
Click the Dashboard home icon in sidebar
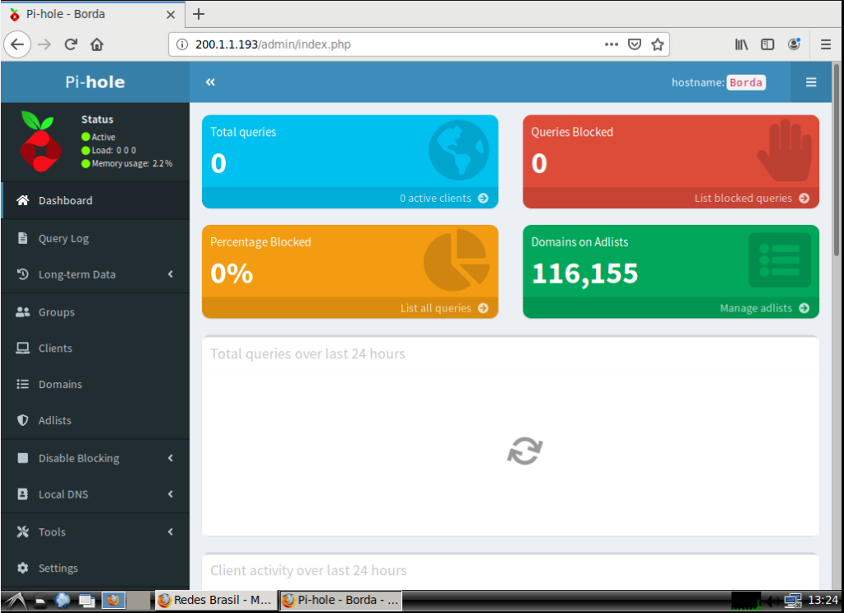click(x=22, y=200)
